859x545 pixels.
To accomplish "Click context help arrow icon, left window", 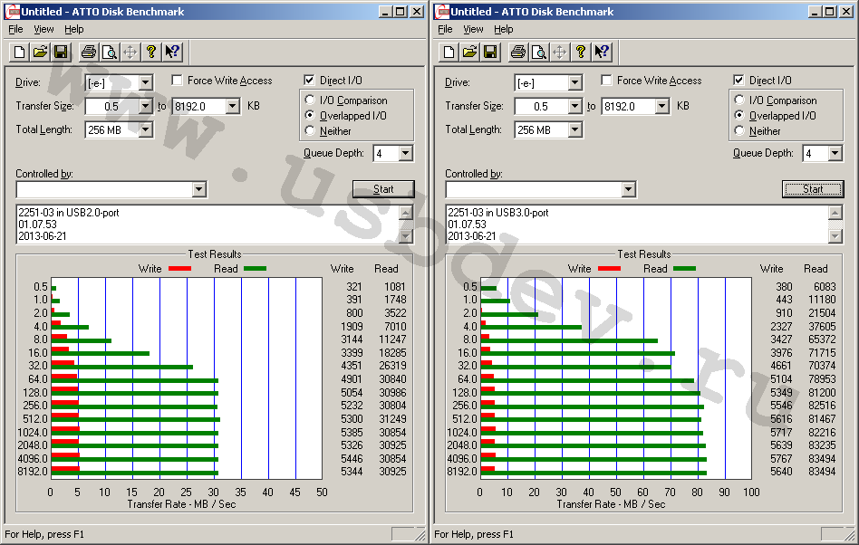I will coord(172,52).
